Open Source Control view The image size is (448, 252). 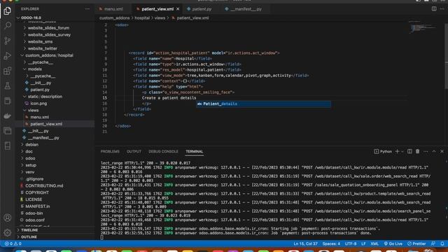8,41
